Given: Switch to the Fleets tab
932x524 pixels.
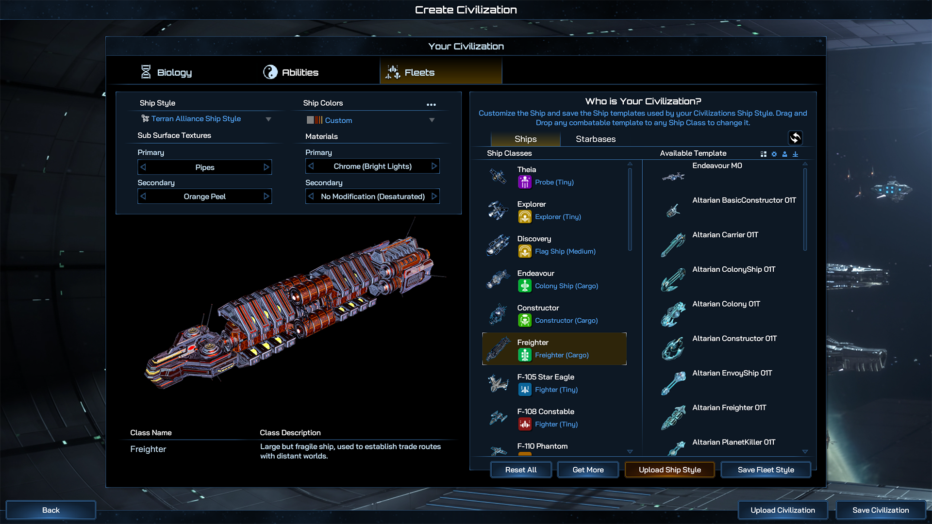Looking at the screenshot, I should (x=441, y=72).
